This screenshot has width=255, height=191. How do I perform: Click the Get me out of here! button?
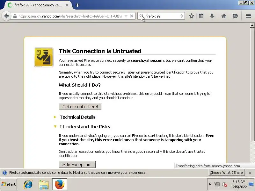click(80, 107)
